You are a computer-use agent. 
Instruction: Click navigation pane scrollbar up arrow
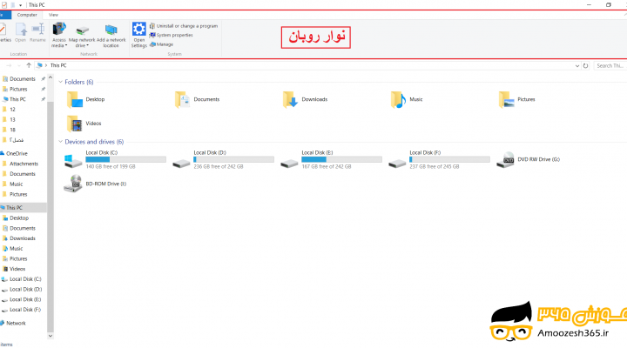pos(51,77)
